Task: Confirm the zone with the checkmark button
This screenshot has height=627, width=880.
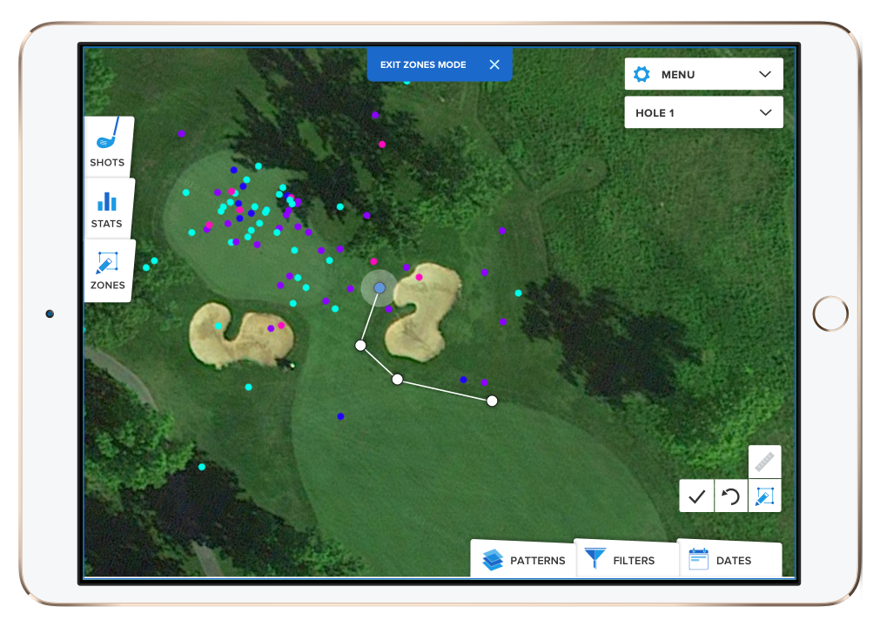Action: (x=696, y=496)
